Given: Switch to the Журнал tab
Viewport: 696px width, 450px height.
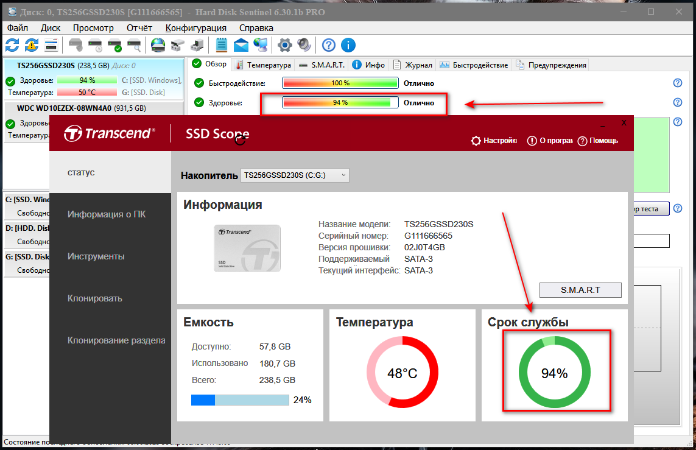Looking at the screenshot, I should [x=412, y=65].
